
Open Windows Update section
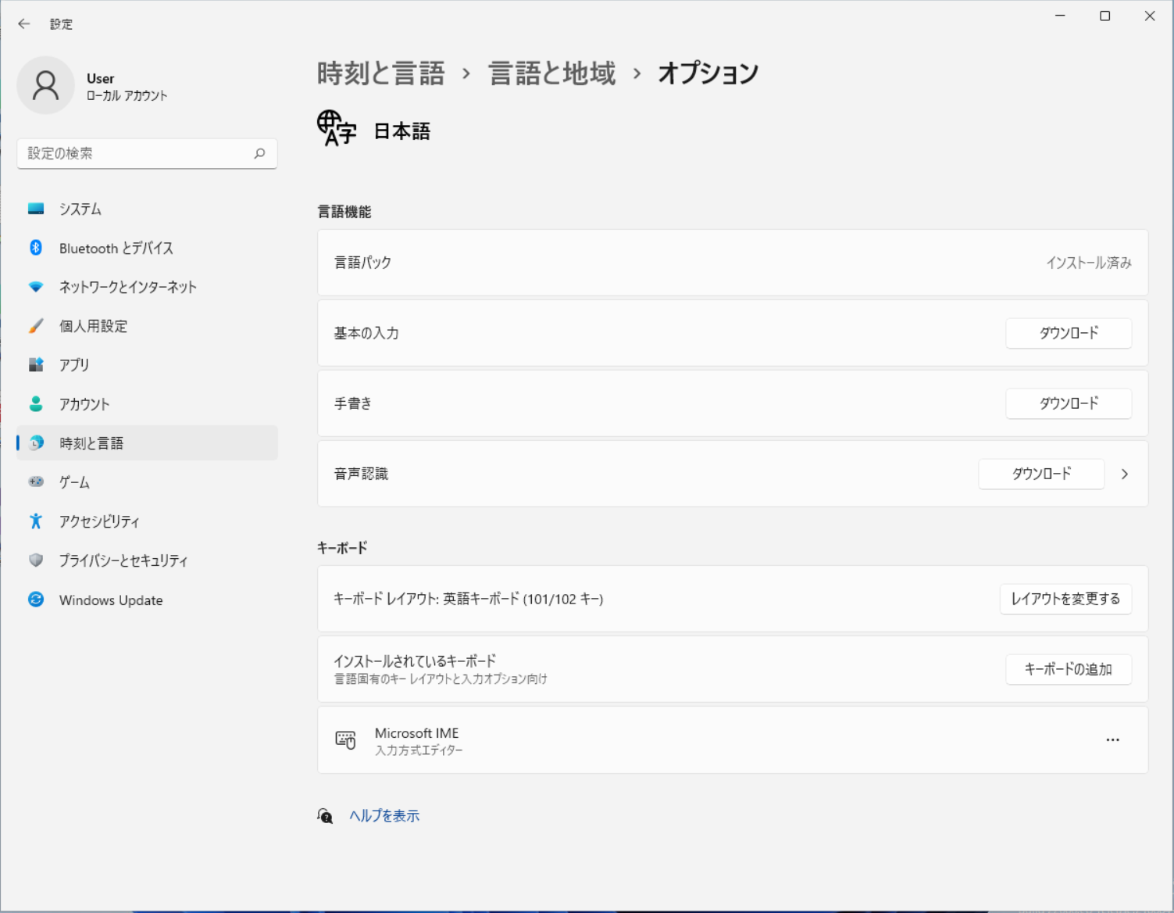pos(109,600)
